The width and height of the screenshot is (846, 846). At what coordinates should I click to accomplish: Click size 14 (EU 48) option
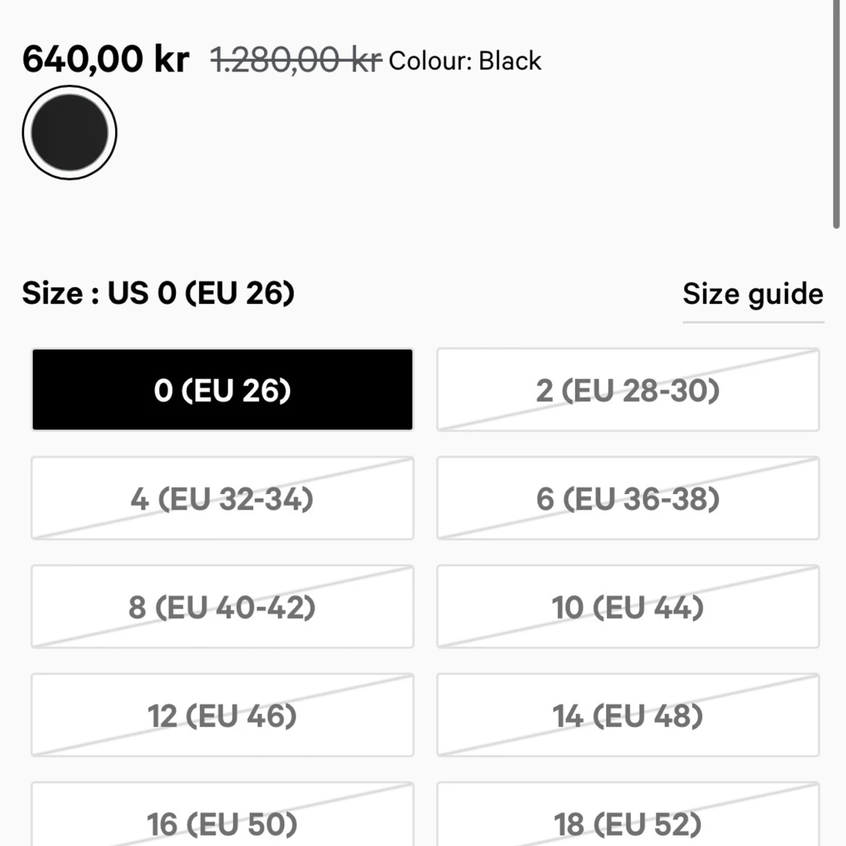[628, 715]
